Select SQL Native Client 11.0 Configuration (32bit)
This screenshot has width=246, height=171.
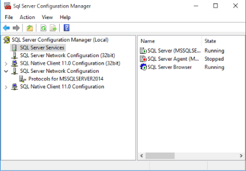point(70,63)
